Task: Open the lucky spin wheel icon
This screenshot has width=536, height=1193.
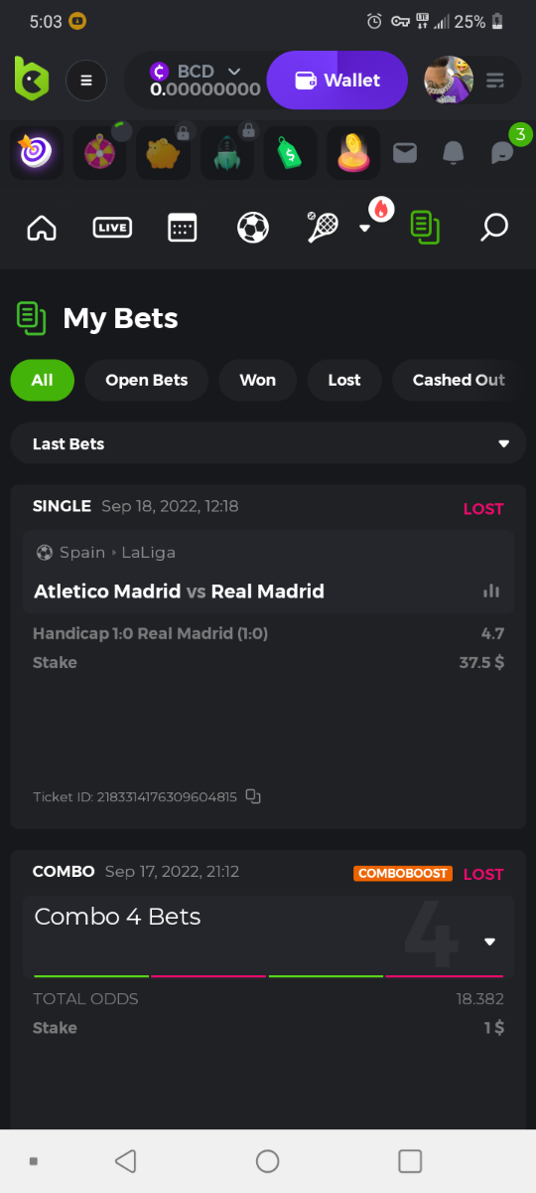Action: pos(100,153)
